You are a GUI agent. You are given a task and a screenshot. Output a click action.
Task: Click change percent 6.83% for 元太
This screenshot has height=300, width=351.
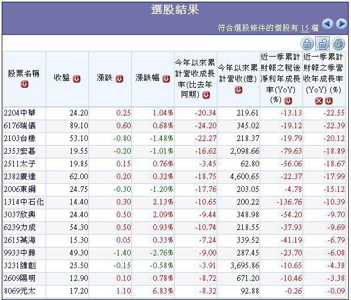[x=163, y=291]
